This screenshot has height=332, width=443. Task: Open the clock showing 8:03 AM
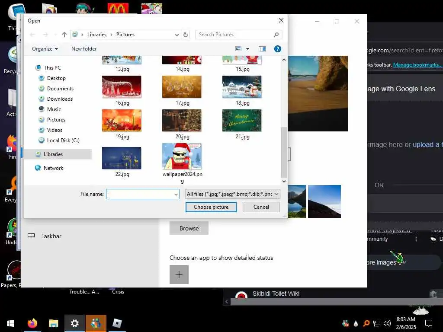(406, 323)
